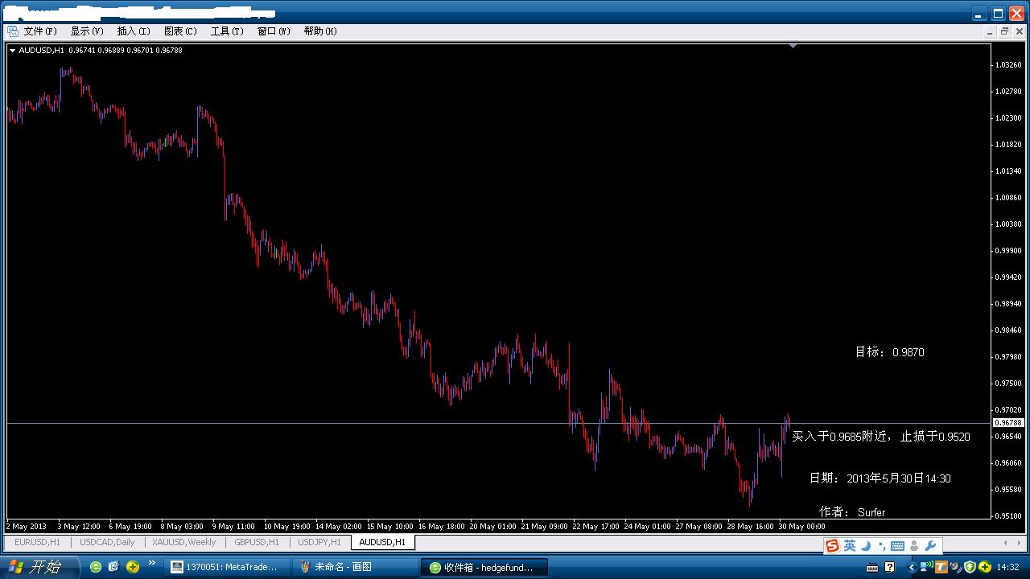Open the 文件(F) menu

[40, 31]
